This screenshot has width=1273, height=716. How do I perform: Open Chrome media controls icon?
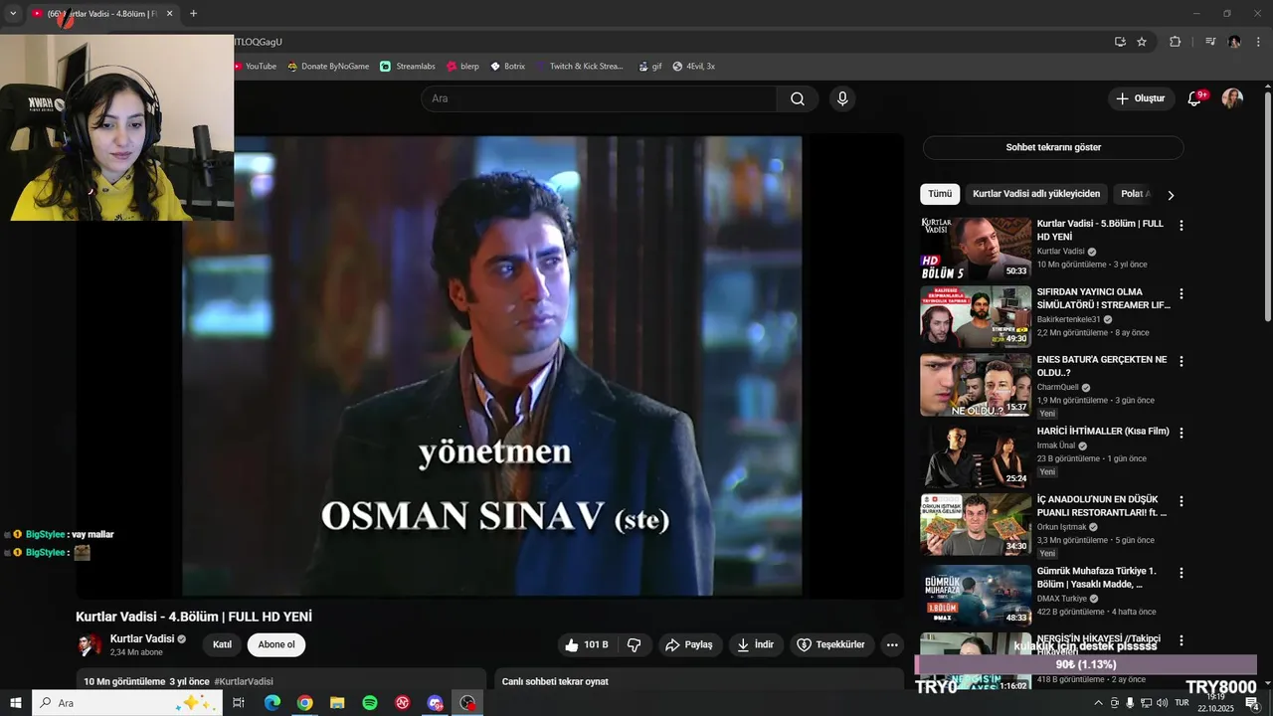pos(1210,42)
